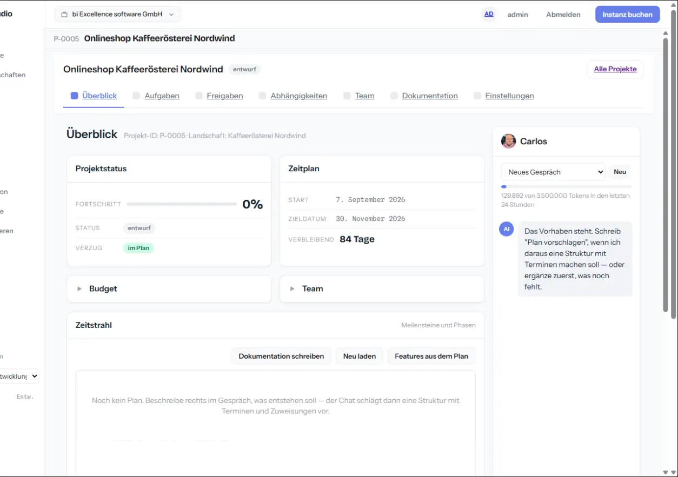This screenshot has height=477, width=678.
Task: Click the token usage progress bar
Action: [566, 186]
